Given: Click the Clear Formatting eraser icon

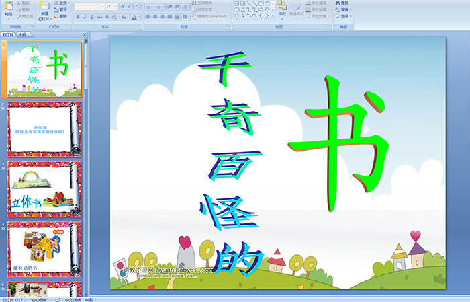Looking at the screenshot, I should tap(137, 6).
